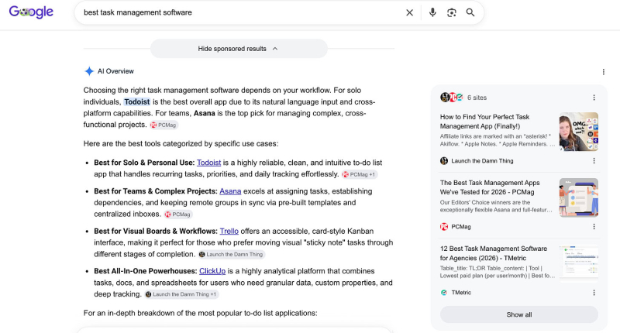
Task: Click the TMetric favicon in sources panel
Action: [x=444, y=293]
